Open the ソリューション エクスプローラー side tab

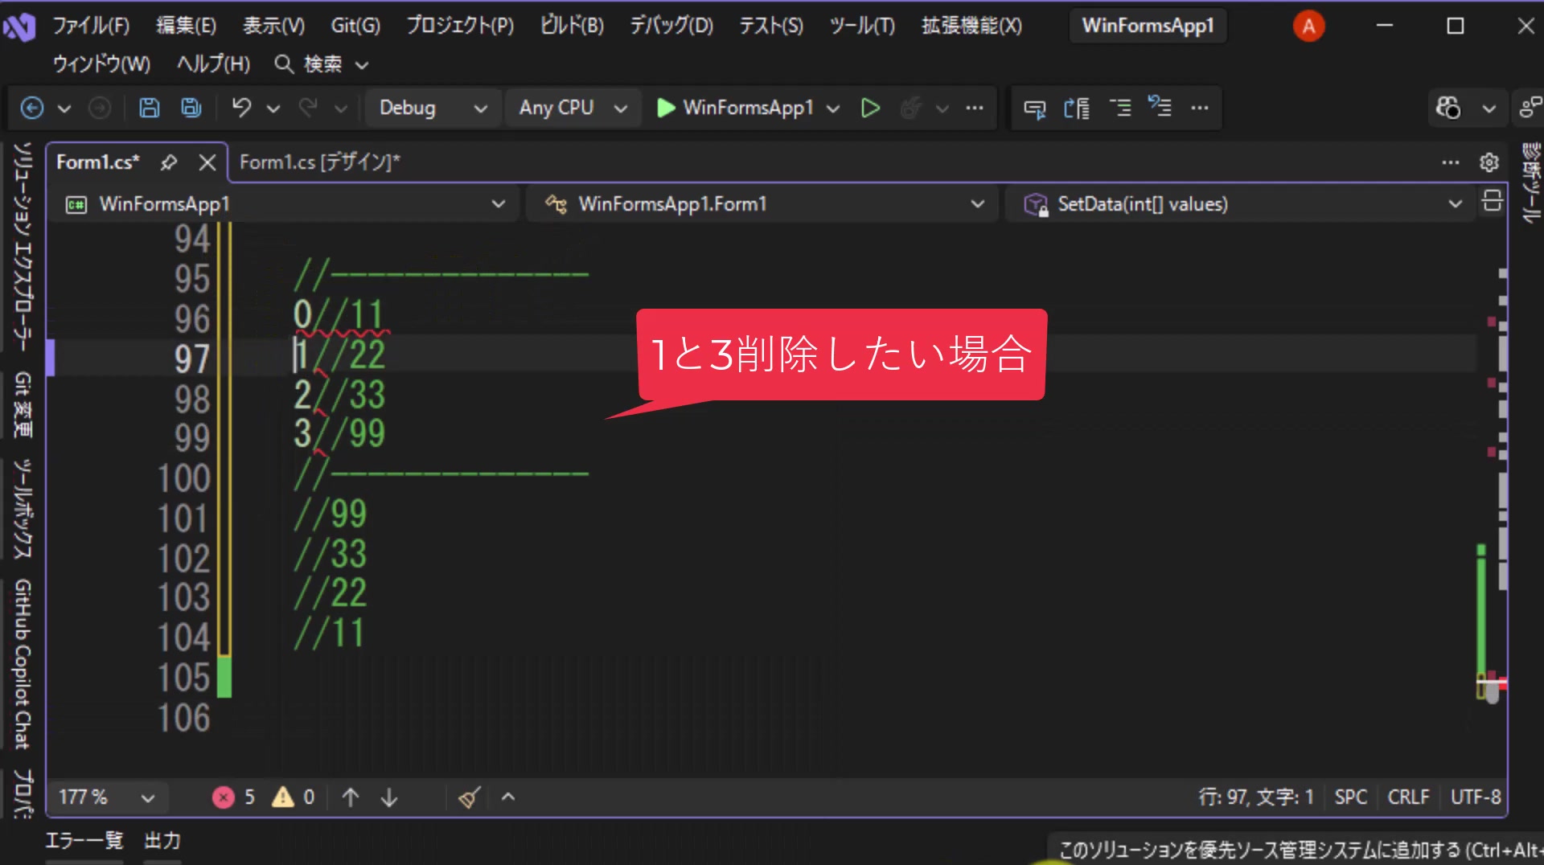(23, 247)
